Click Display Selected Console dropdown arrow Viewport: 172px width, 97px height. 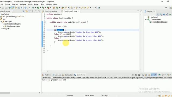pyautogui.click(x=165, y=75)
